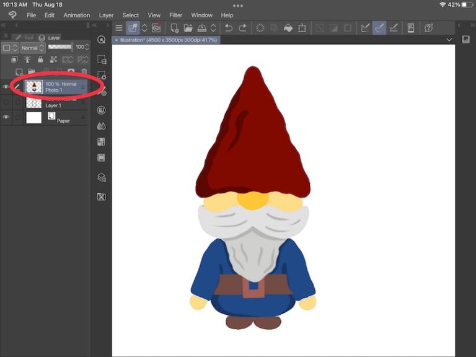
Task: Toggle visibility box of Layer 1
Action: [x=6, y=102]
